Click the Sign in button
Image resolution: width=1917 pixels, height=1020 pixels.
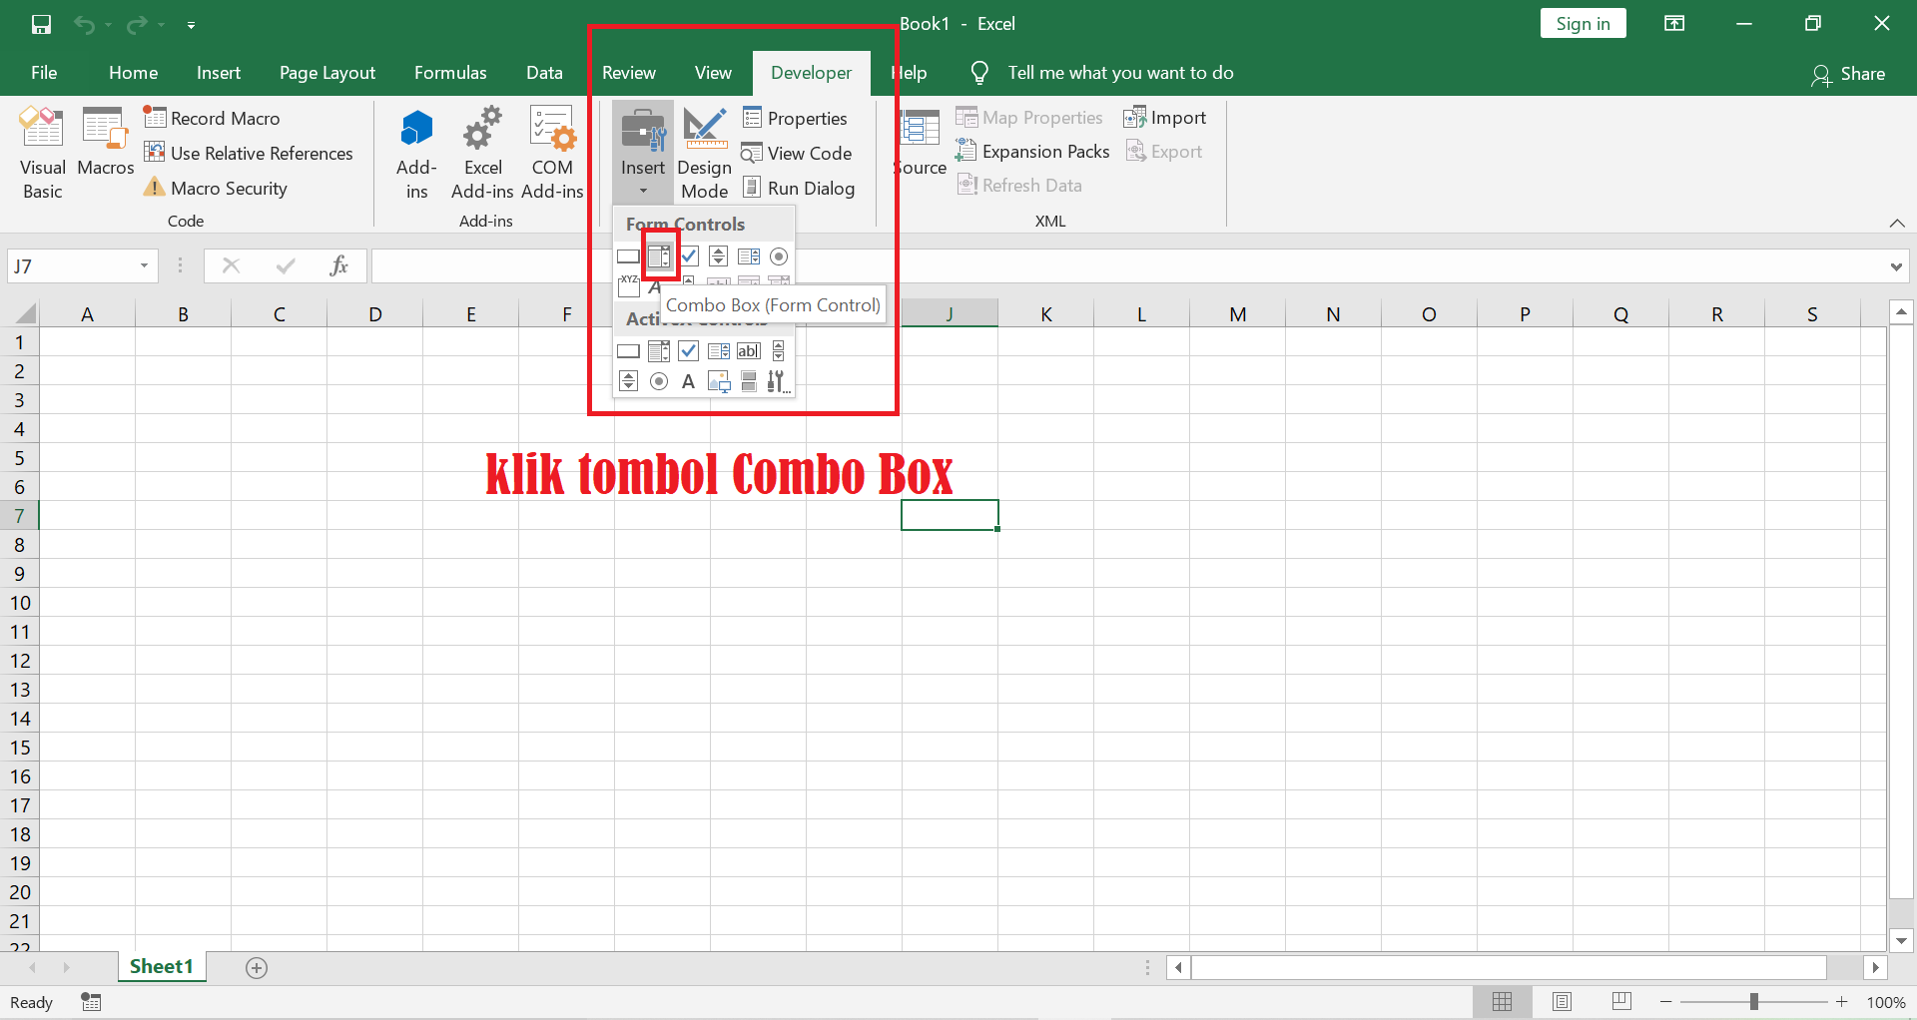[1584, 22]
